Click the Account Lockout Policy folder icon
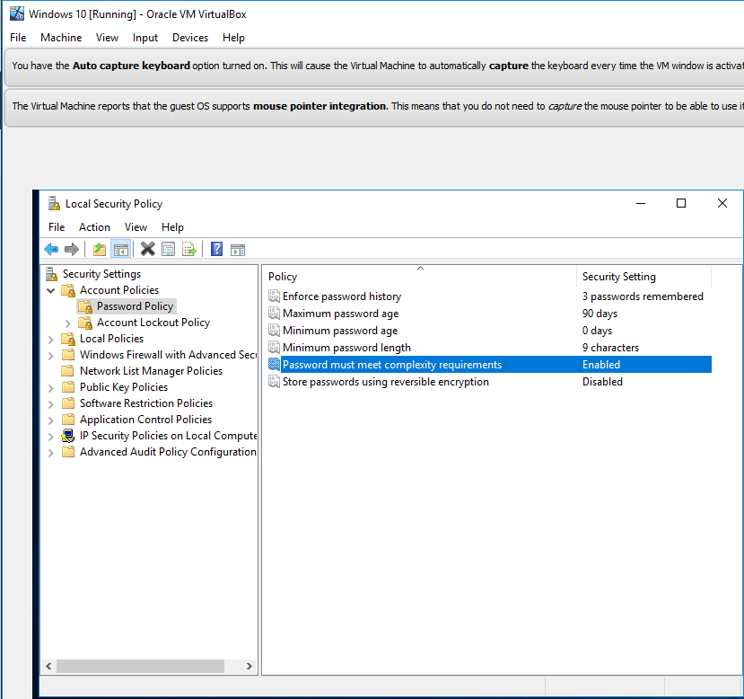This screenshot has height=699, width=744. coord(85,323)
